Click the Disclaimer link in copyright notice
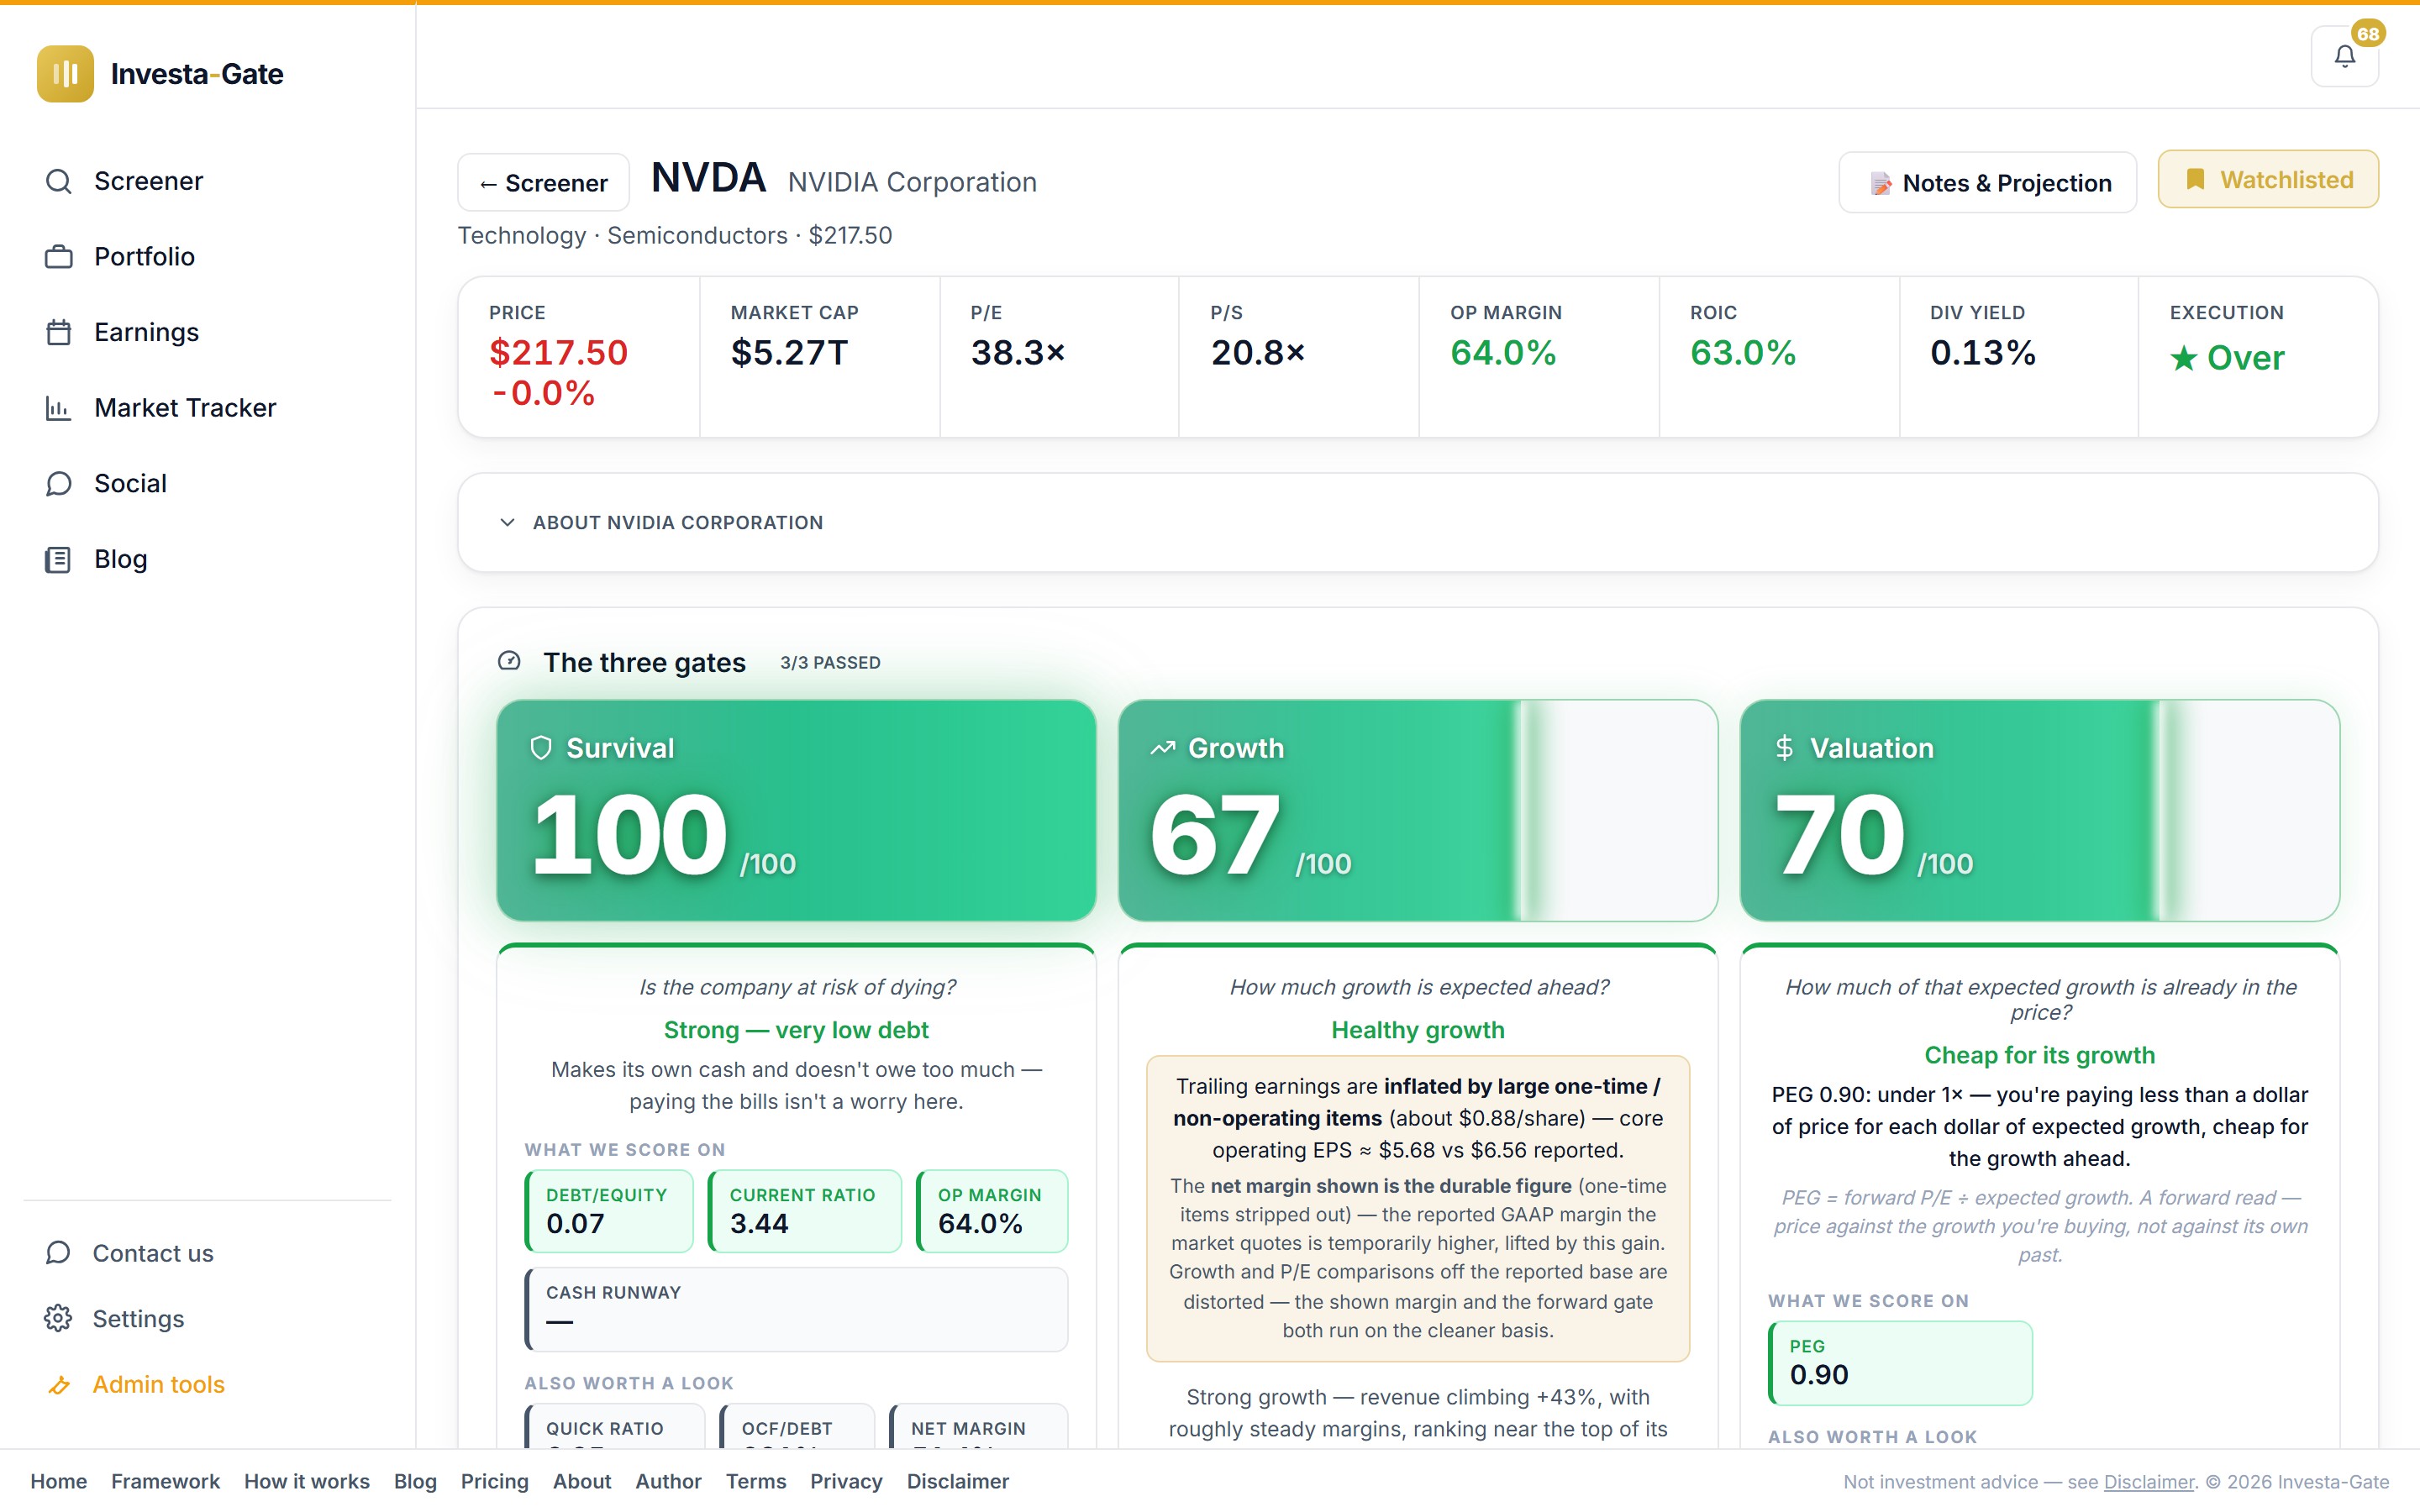This screenshot has height=1512, width=2420. point(2148,1482)
